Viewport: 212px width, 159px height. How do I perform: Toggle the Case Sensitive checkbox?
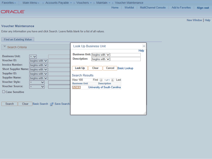coord(4,92)
